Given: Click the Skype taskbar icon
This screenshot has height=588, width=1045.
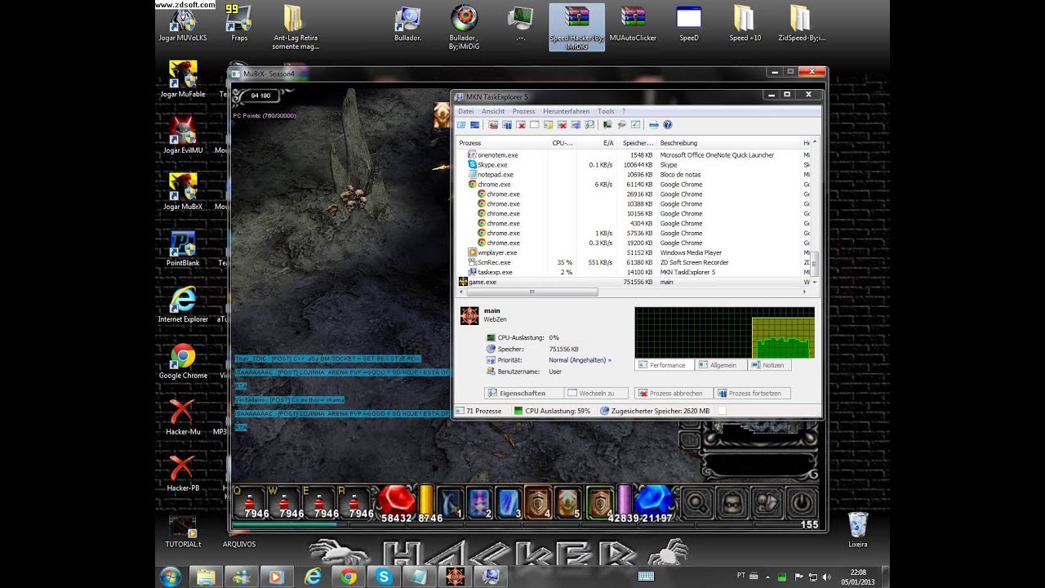Looking at the screenshot, I should [x=383, y=577].
